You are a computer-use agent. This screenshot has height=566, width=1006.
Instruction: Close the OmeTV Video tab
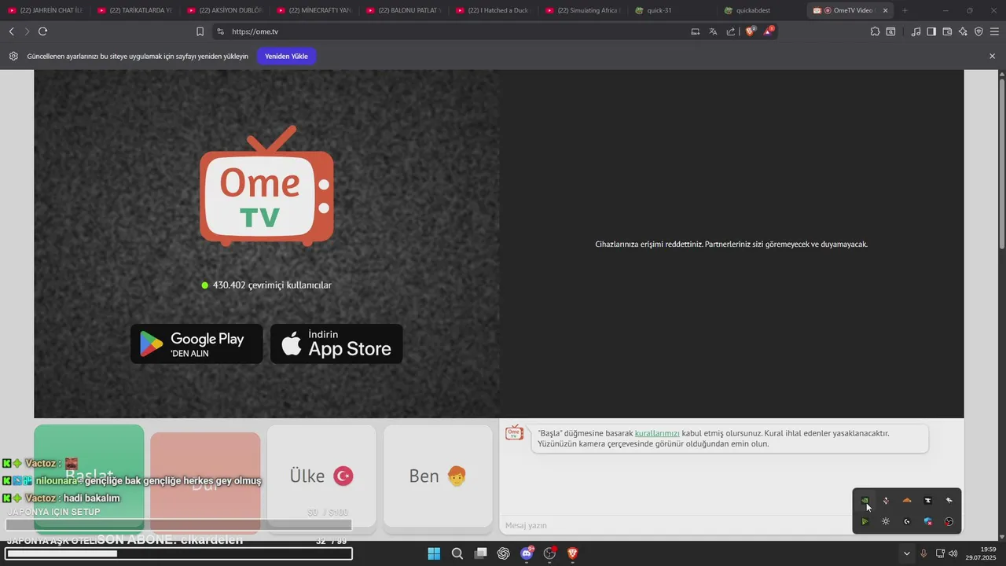click(x=886, y=10)
